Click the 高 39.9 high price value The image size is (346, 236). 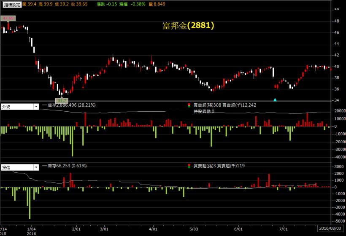46,4
